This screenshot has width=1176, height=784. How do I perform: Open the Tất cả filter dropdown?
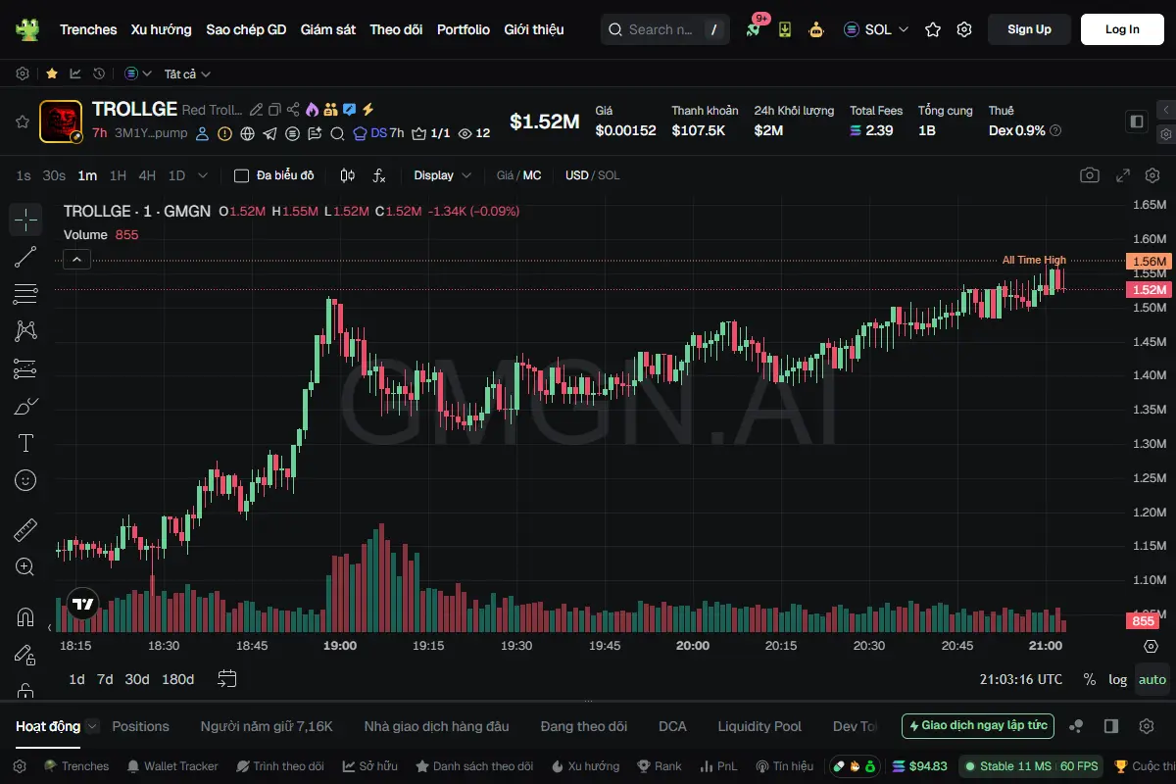tap(187, 73)
